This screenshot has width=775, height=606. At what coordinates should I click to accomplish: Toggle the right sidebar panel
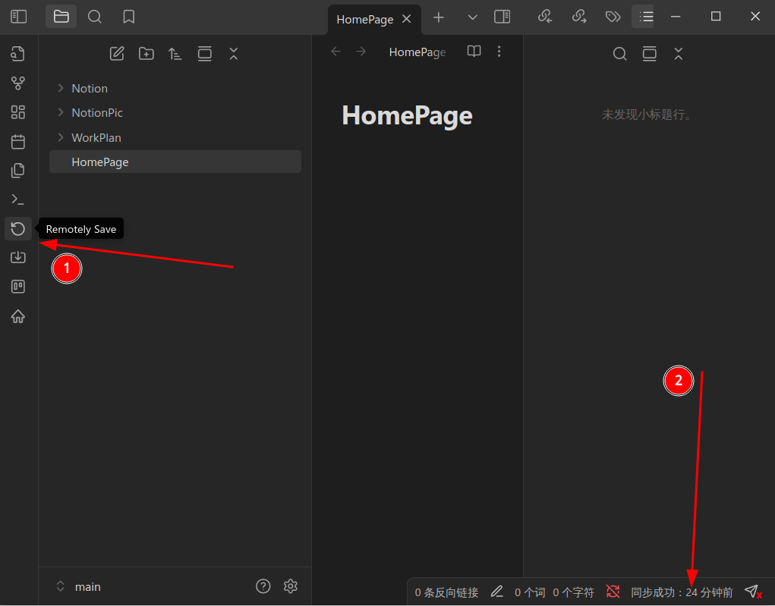click(x=502, y=17)
